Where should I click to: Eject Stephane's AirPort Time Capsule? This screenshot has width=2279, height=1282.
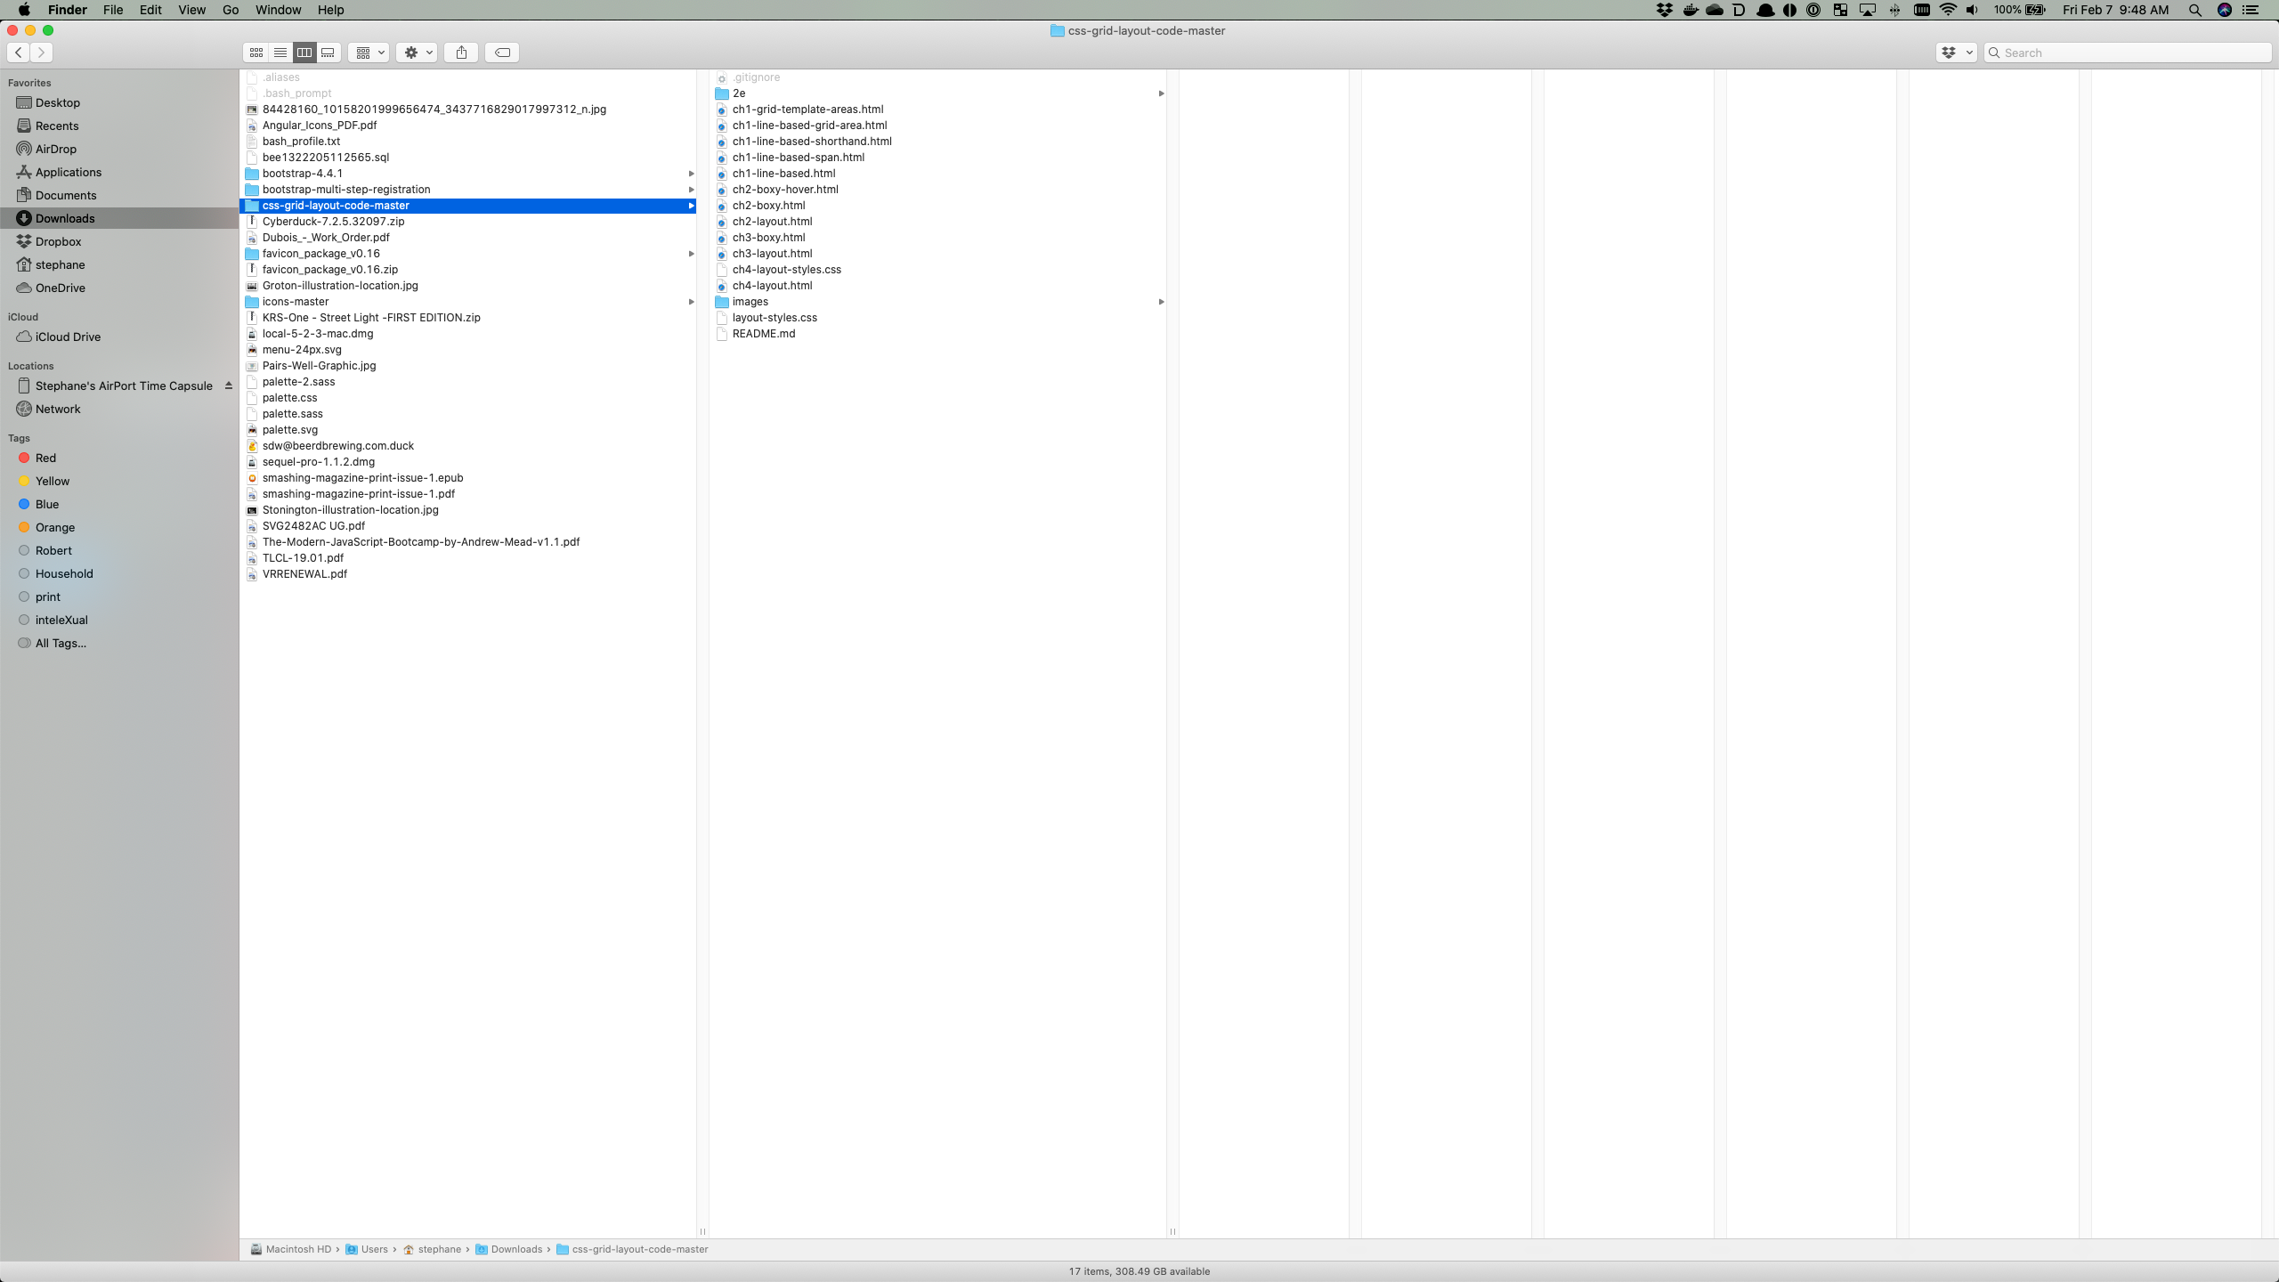(229, 385)
